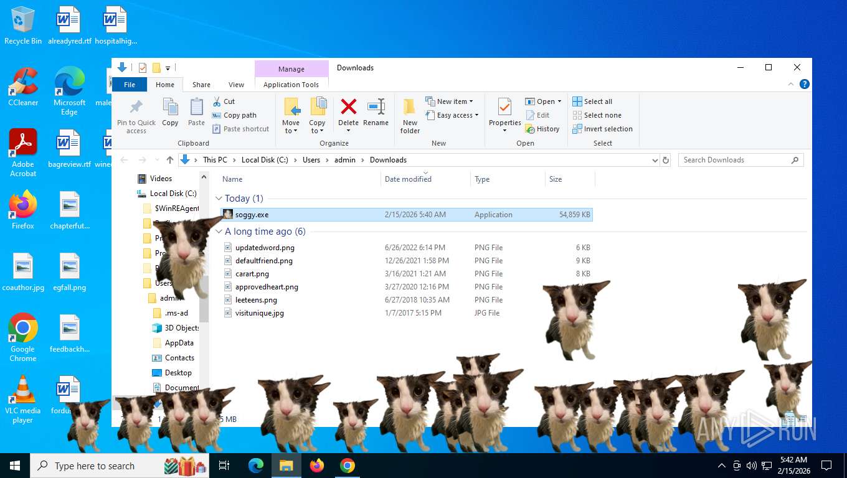
Task: Switch to the Share ribbon tab
Action: 201,85
